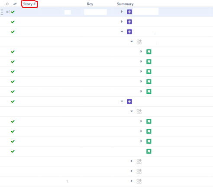The image size is (213, 187).
Task: Expand the first story under the fourth epic
Action: click(141, 121)
